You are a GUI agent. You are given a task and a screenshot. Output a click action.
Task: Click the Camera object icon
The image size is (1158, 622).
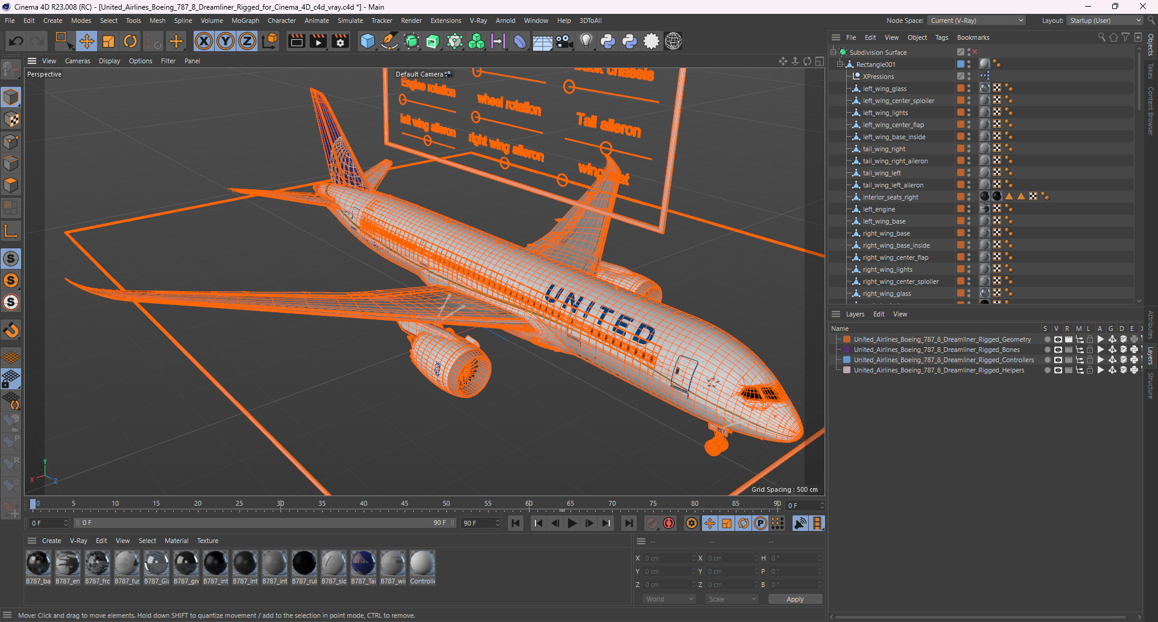tap(564, 41)
